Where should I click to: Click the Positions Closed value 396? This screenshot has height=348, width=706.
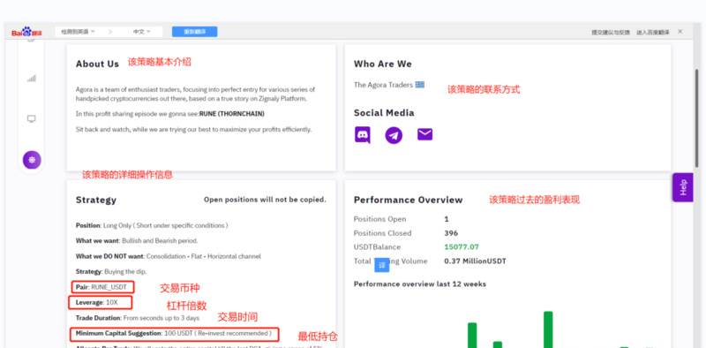[451, 233]
